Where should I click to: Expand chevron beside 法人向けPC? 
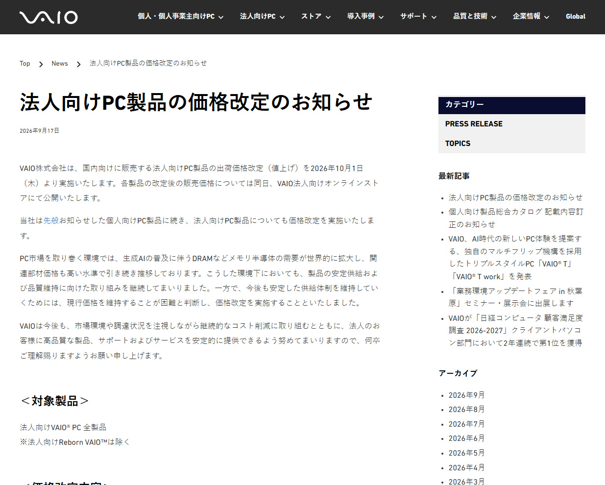tap(282, 17)
